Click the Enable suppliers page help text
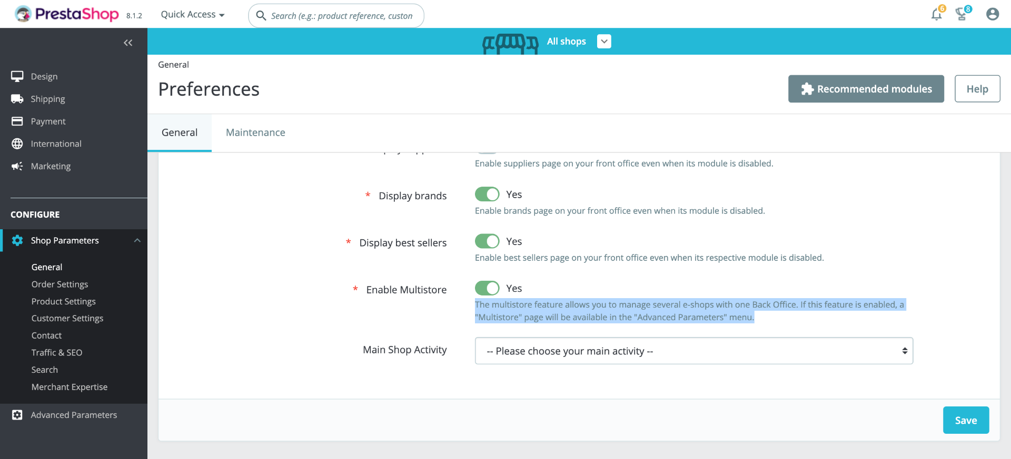The width and height of the screenshot is (1011, 459). (x=624, y=164)
